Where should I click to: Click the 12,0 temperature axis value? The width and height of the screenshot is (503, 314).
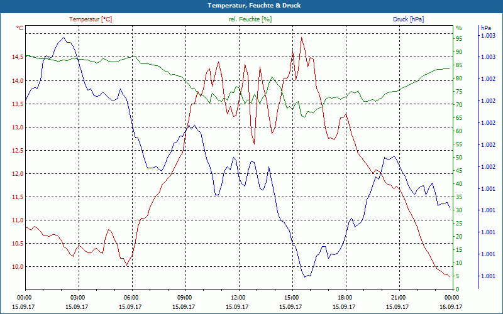[18, 174]
